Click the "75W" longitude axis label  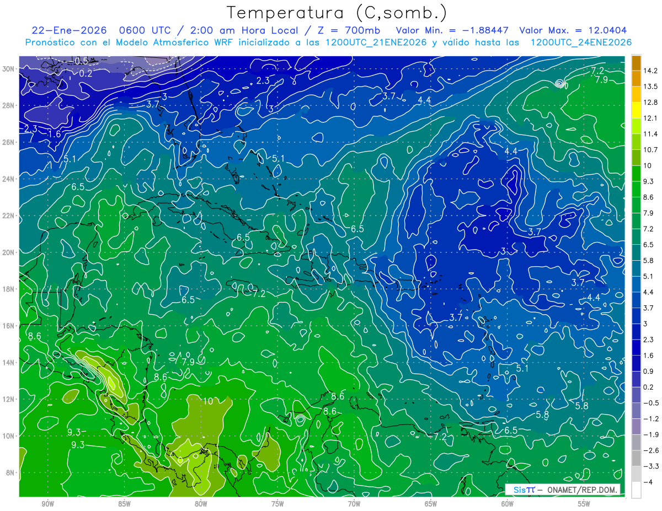tap(277, 504)
